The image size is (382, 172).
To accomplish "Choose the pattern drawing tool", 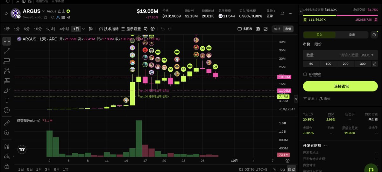I will click(7, 70).
